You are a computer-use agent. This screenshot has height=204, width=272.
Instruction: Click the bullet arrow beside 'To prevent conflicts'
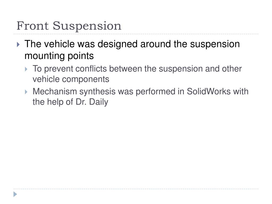point(26,69)
